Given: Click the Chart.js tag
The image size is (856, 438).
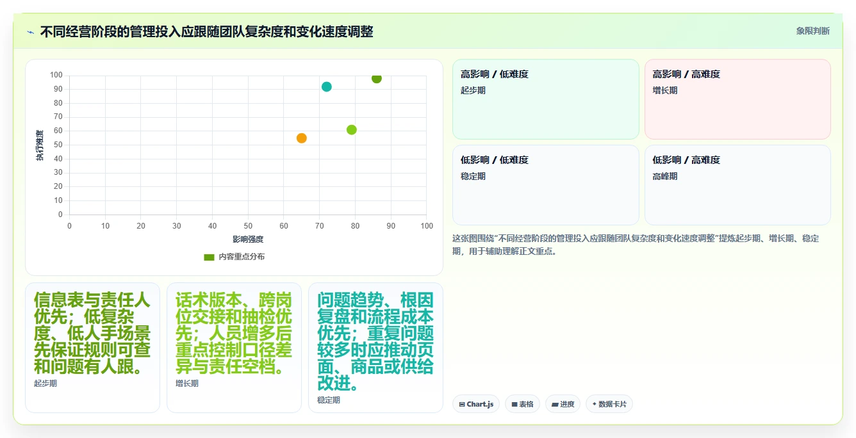Looking at the screenshot, I should click(x=476, y=404).
